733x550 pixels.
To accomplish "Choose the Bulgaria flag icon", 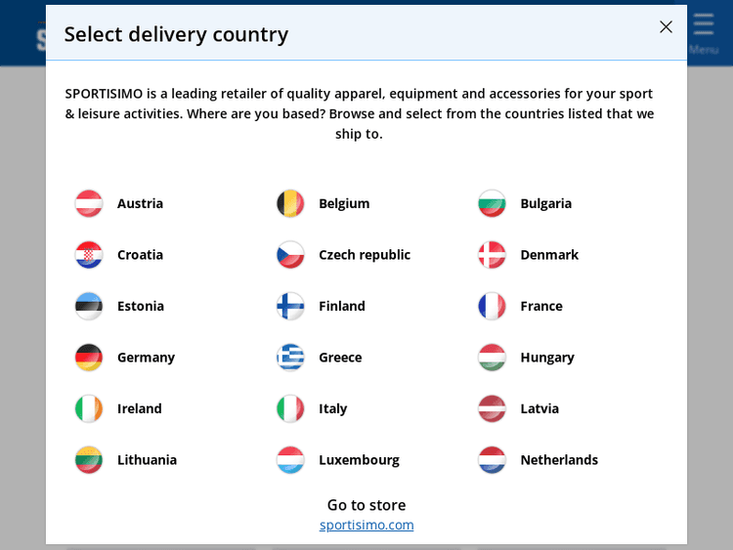I will click(x=492, y=203).
